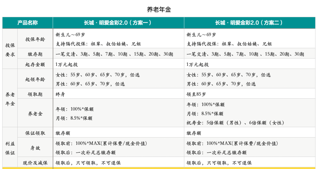Select 一笔交清、3期 缴存期 text under 方案二
Screen dimensions: 318x169
point(245,54)
